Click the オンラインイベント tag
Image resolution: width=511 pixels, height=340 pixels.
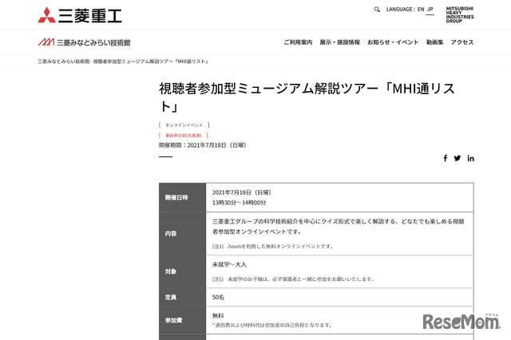point(184,125)
